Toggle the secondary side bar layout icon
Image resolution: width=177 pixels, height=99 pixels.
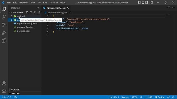click(147, 2)
